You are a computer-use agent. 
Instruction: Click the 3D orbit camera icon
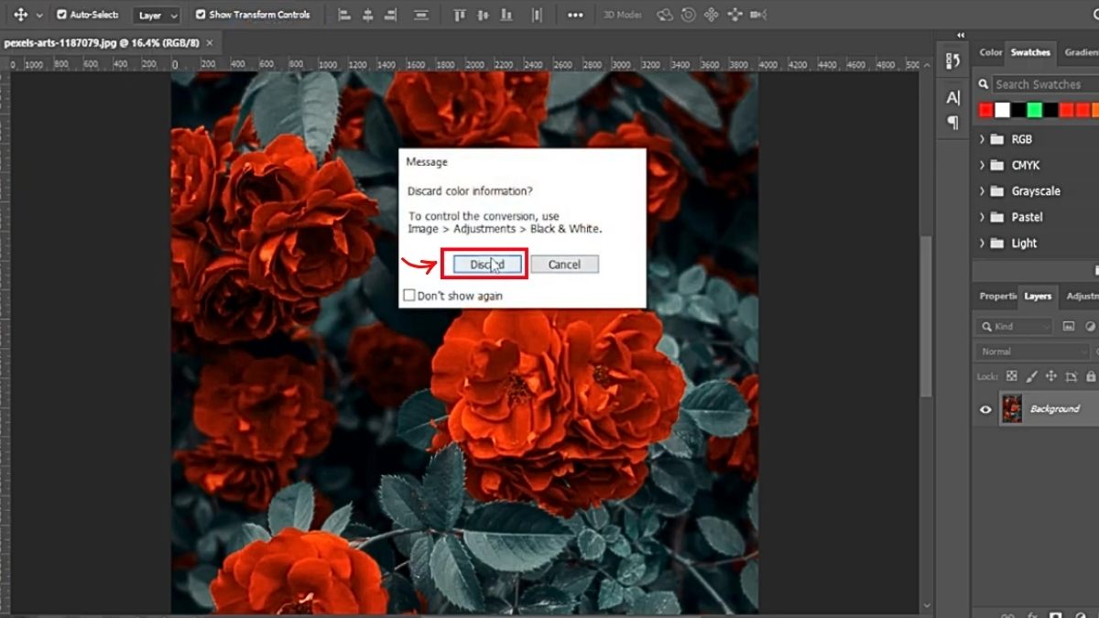(665, 15)
